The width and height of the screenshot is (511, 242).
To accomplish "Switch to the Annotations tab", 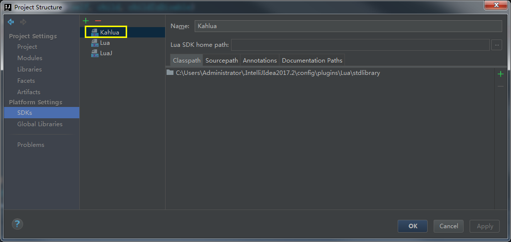I will 260,60.
